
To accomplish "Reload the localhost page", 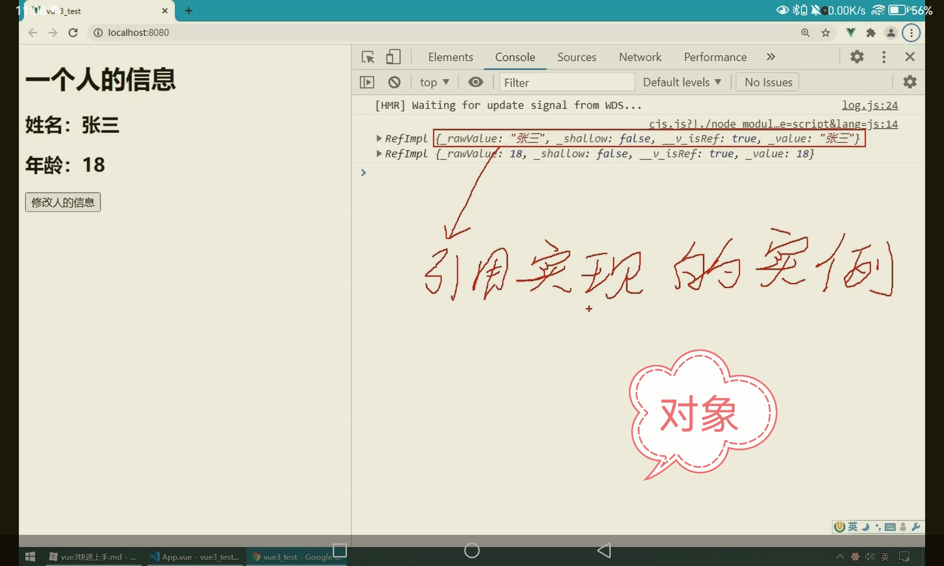I will [x=73, y=33].
